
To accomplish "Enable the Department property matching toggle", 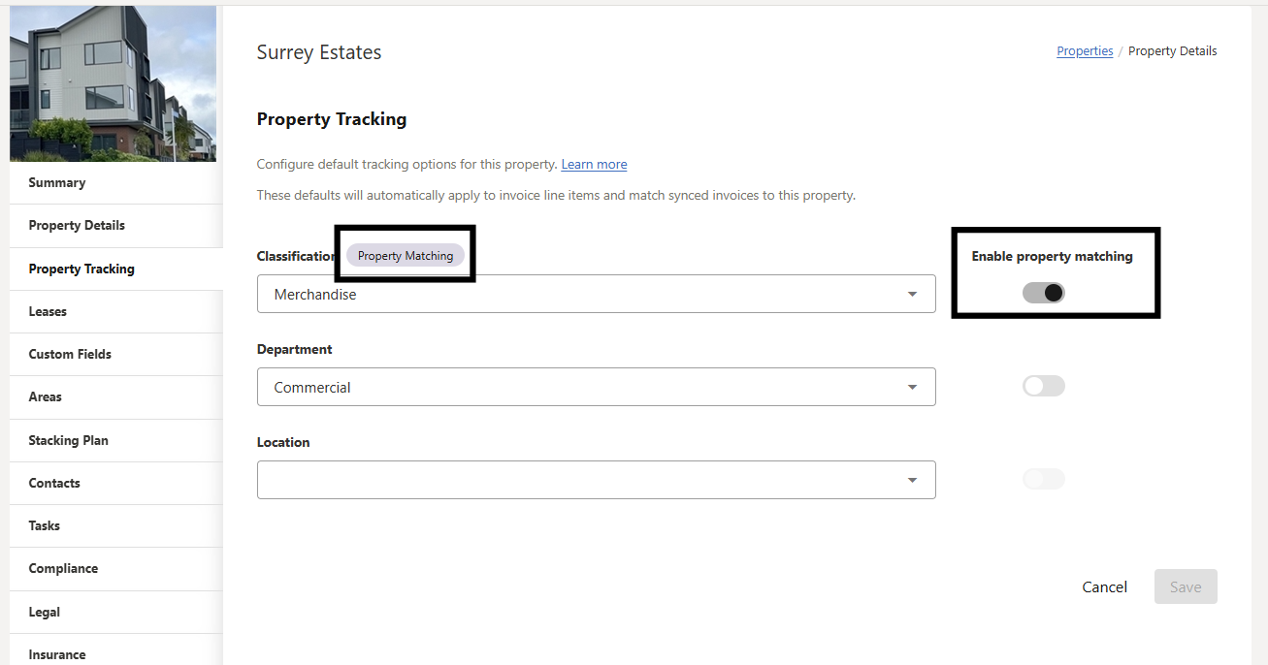I will coord(1044,386).
